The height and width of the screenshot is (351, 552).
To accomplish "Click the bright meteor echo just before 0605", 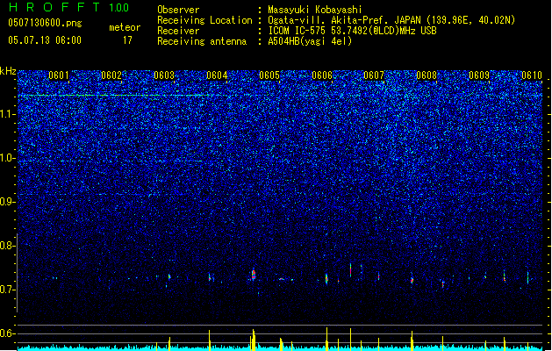I will 254,275.
